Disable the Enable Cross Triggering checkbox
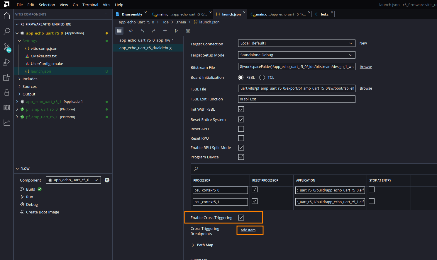 tap(241, 218)
